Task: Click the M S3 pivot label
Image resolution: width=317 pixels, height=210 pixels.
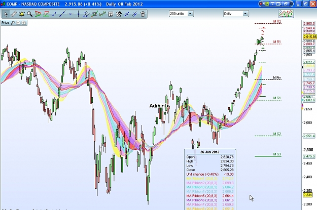Action: (x=277, y=154)
